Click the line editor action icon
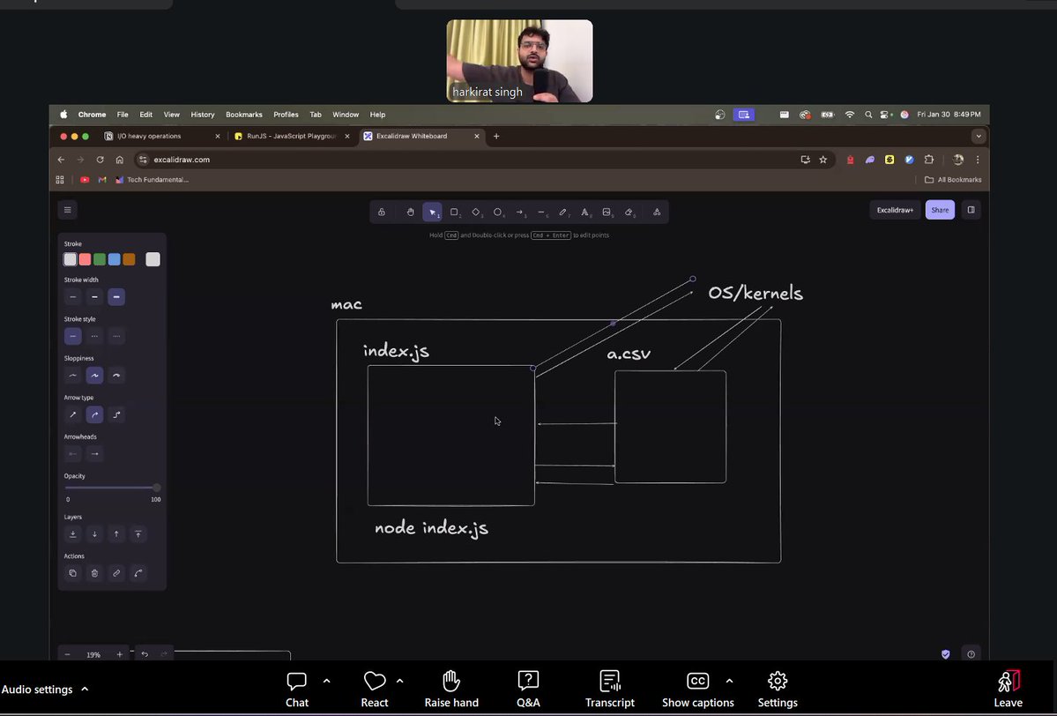1057x716 pixels. click(x=138, y=573)
